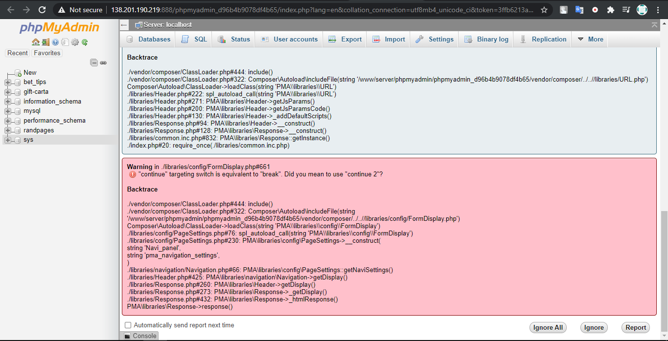Open the Export tab
The width and height of the screenshot is (668, 341).
point(345,40)
